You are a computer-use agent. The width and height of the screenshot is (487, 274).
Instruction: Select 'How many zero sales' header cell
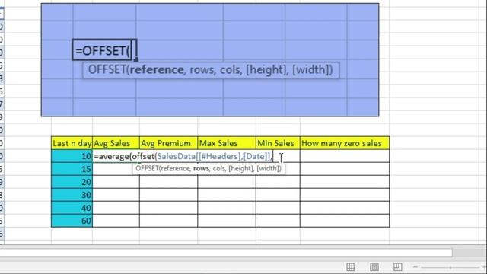coord(345,143)
